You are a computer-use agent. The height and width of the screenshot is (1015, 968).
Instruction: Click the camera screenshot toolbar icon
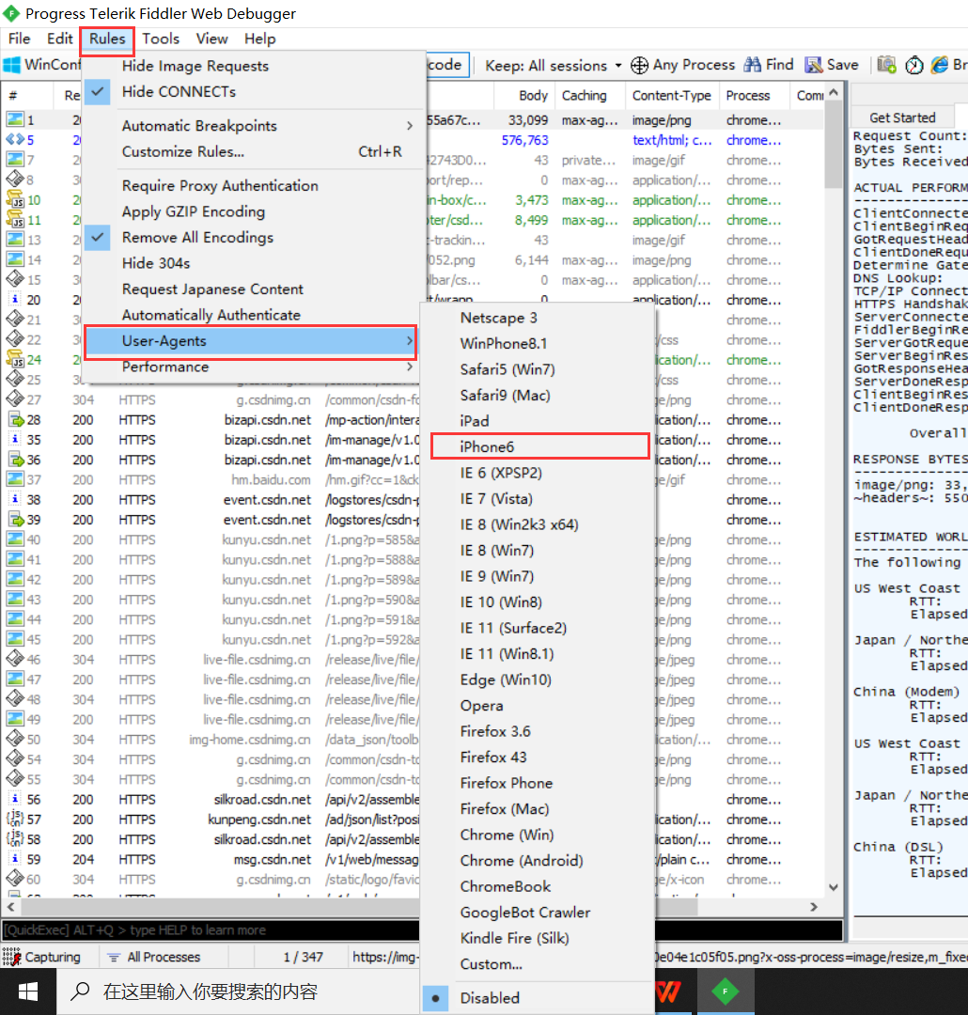click(x=886, y=65)
